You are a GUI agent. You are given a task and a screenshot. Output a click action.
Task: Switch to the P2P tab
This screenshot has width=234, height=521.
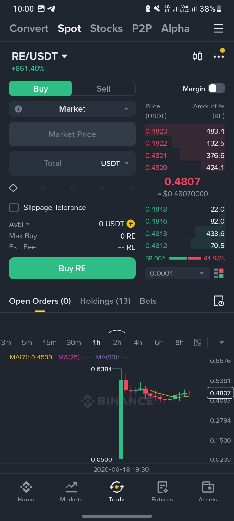point(142,28)
